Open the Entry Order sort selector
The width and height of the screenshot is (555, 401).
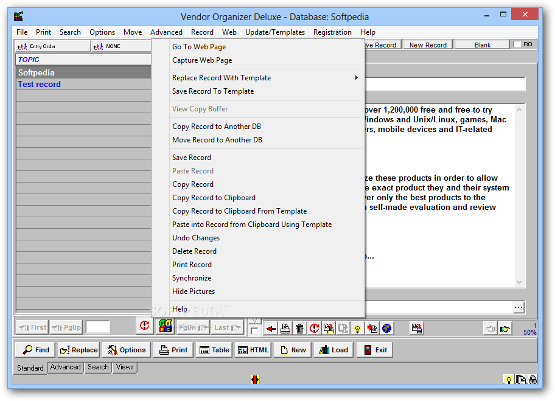click(x=53, y=46)
